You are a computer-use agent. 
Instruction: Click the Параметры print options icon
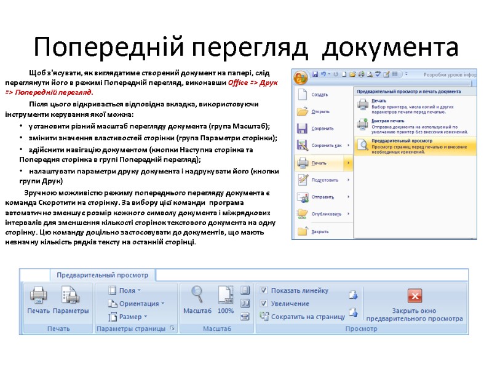[x=69, y=297]
